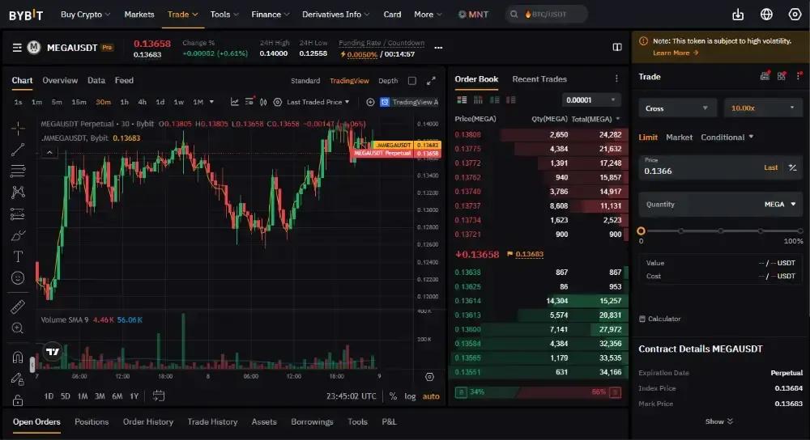Image resolution: width=810 pixels, height=440 pixels.
Task: Open the MEGA quantity unit dropdown
Action: (x=780, y=205)
